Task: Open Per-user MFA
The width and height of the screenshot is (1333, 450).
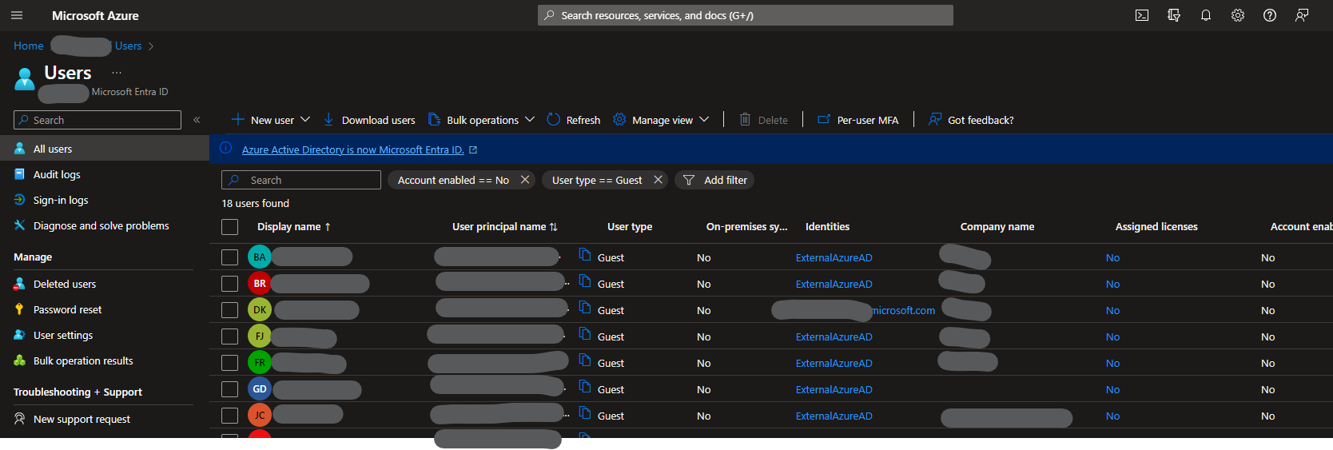Action: (858, 120)
